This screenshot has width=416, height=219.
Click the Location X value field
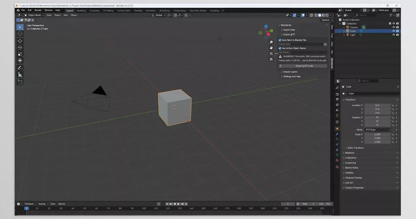coord(377,105)
